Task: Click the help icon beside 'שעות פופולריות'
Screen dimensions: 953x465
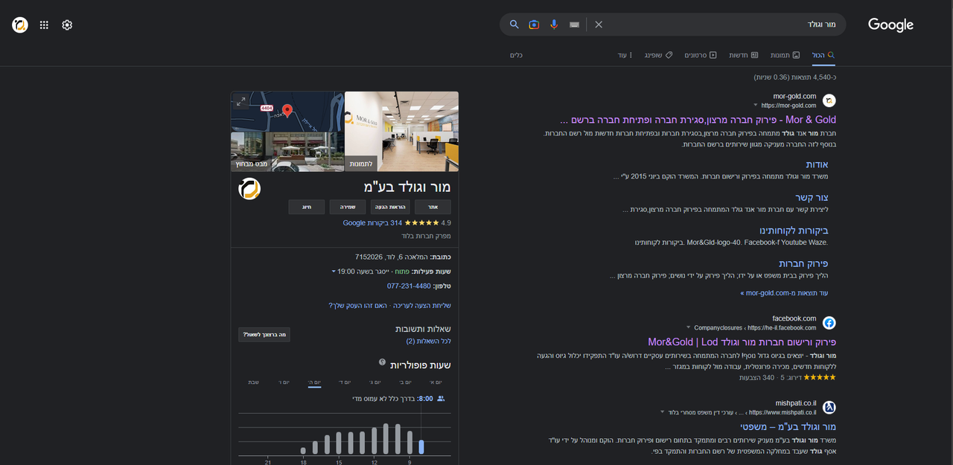Action: coord(382,362)
